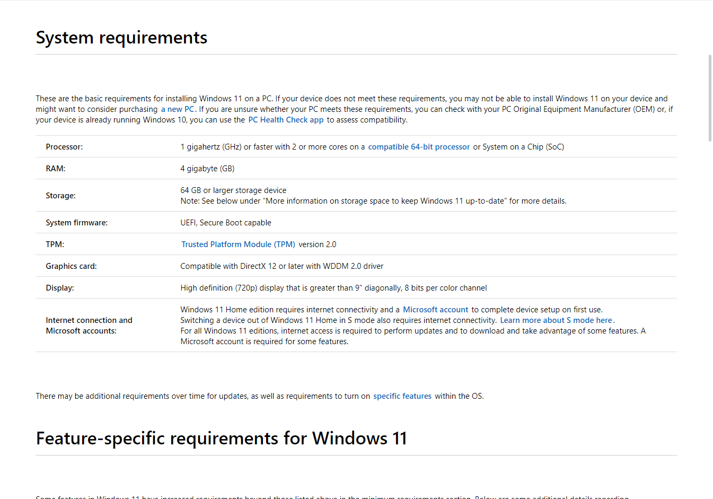The width and height of the screenshot is (713, 499).
Task: Click the System firmware: row label
Action: pos(76,223)
